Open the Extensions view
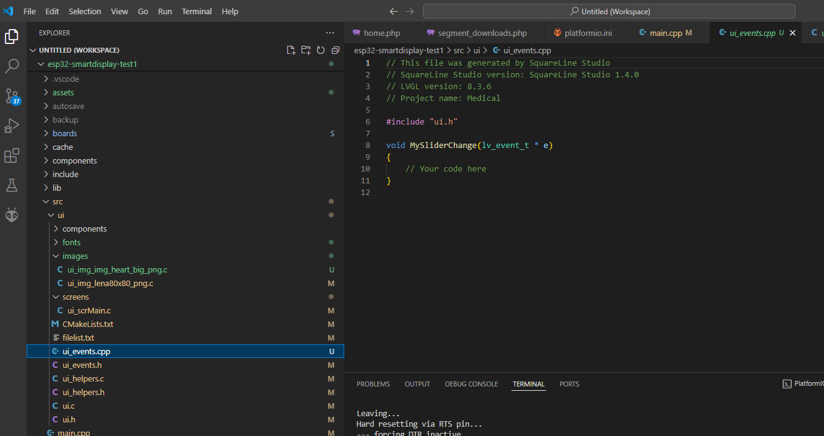 (12, 155)
